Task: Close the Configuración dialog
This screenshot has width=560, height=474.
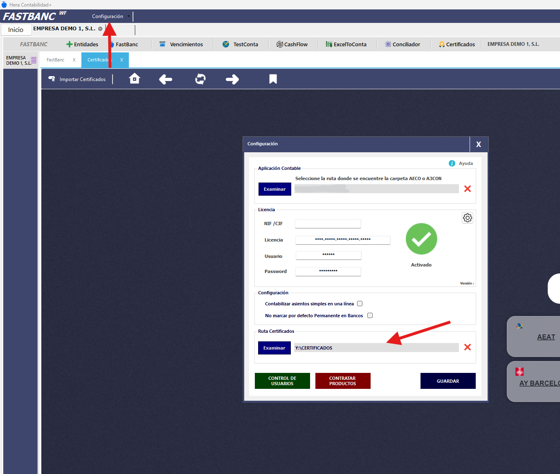Action: pyautogui.click(x=479, y=144)
